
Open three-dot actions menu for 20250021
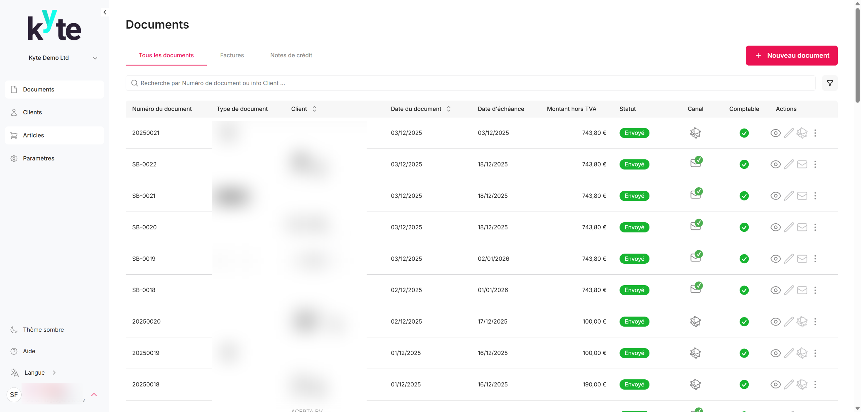pos(815,133)
